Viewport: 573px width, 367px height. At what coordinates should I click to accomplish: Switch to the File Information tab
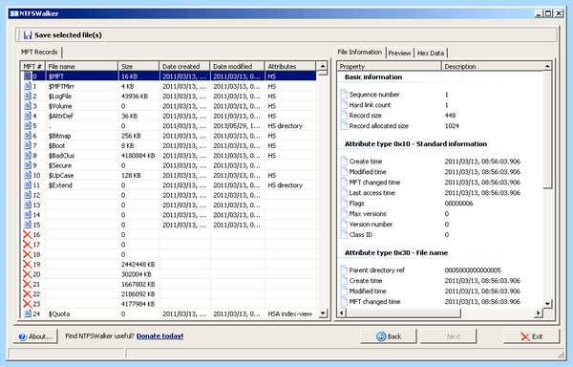(x=360, y=52)
